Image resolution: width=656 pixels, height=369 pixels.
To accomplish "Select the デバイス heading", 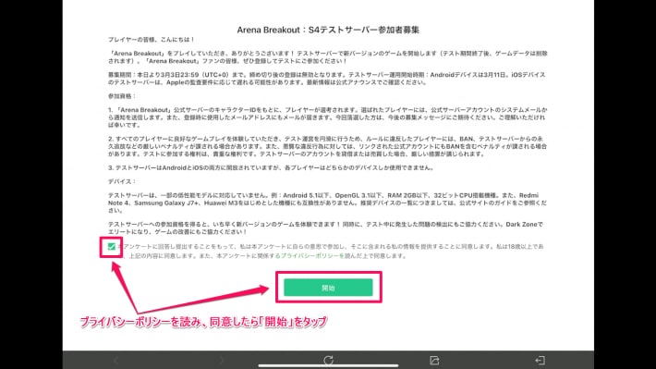I will click(x=122, y=181).
